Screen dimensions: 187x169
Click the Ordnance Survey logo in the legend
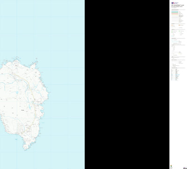[x=174, y=3]
